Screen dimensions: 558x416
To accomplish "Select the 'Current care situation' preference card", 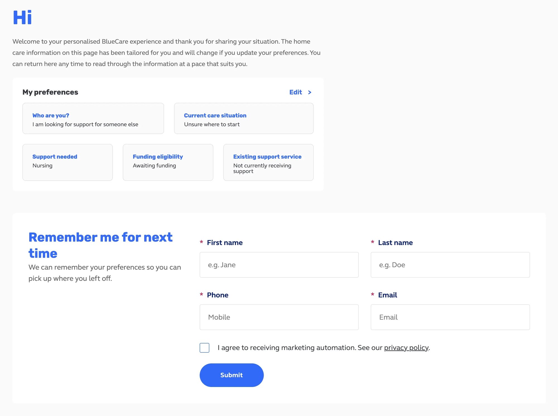I will pyautogui.click(x=243, y=118).
